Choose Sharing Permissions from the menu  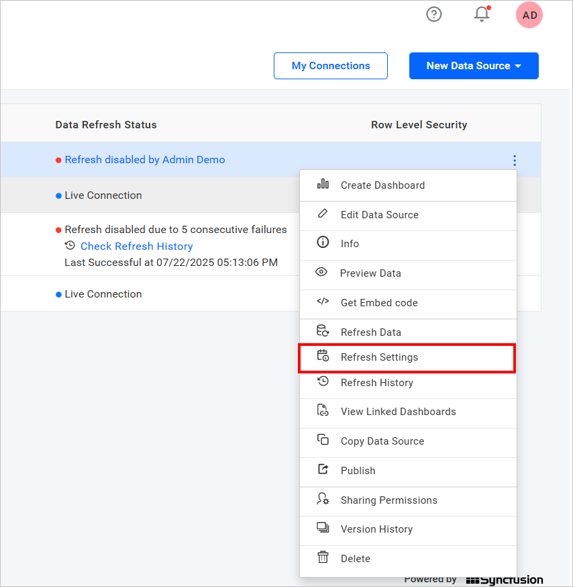click(389, 500)
